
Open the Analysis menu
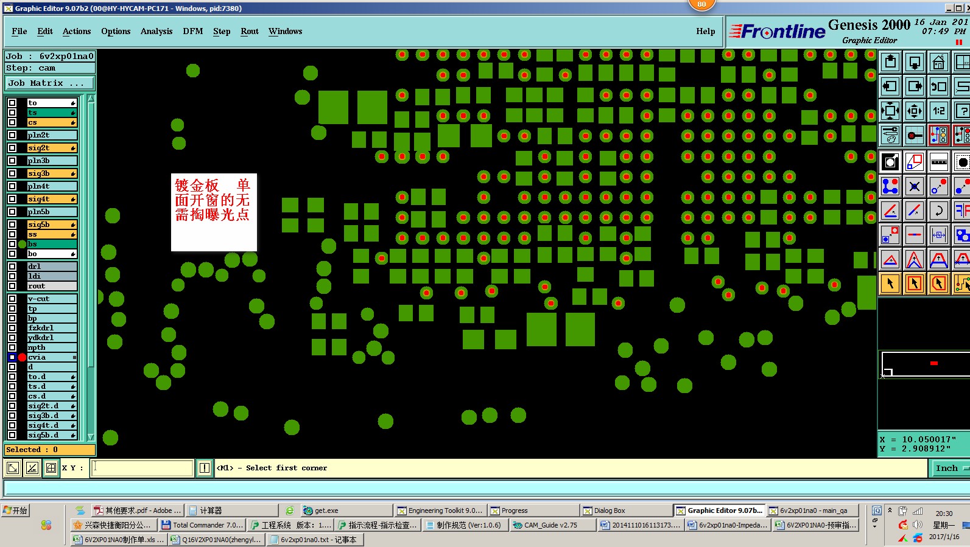(156, 31)
